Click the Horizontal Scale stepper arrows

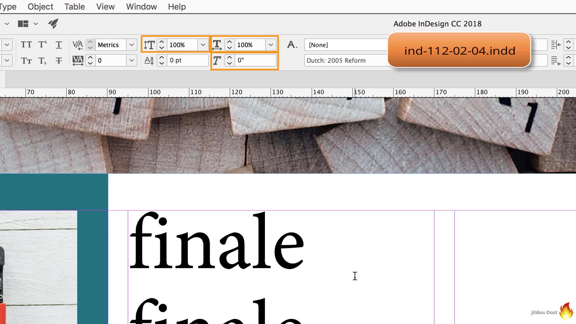click(x=229, y=45)
